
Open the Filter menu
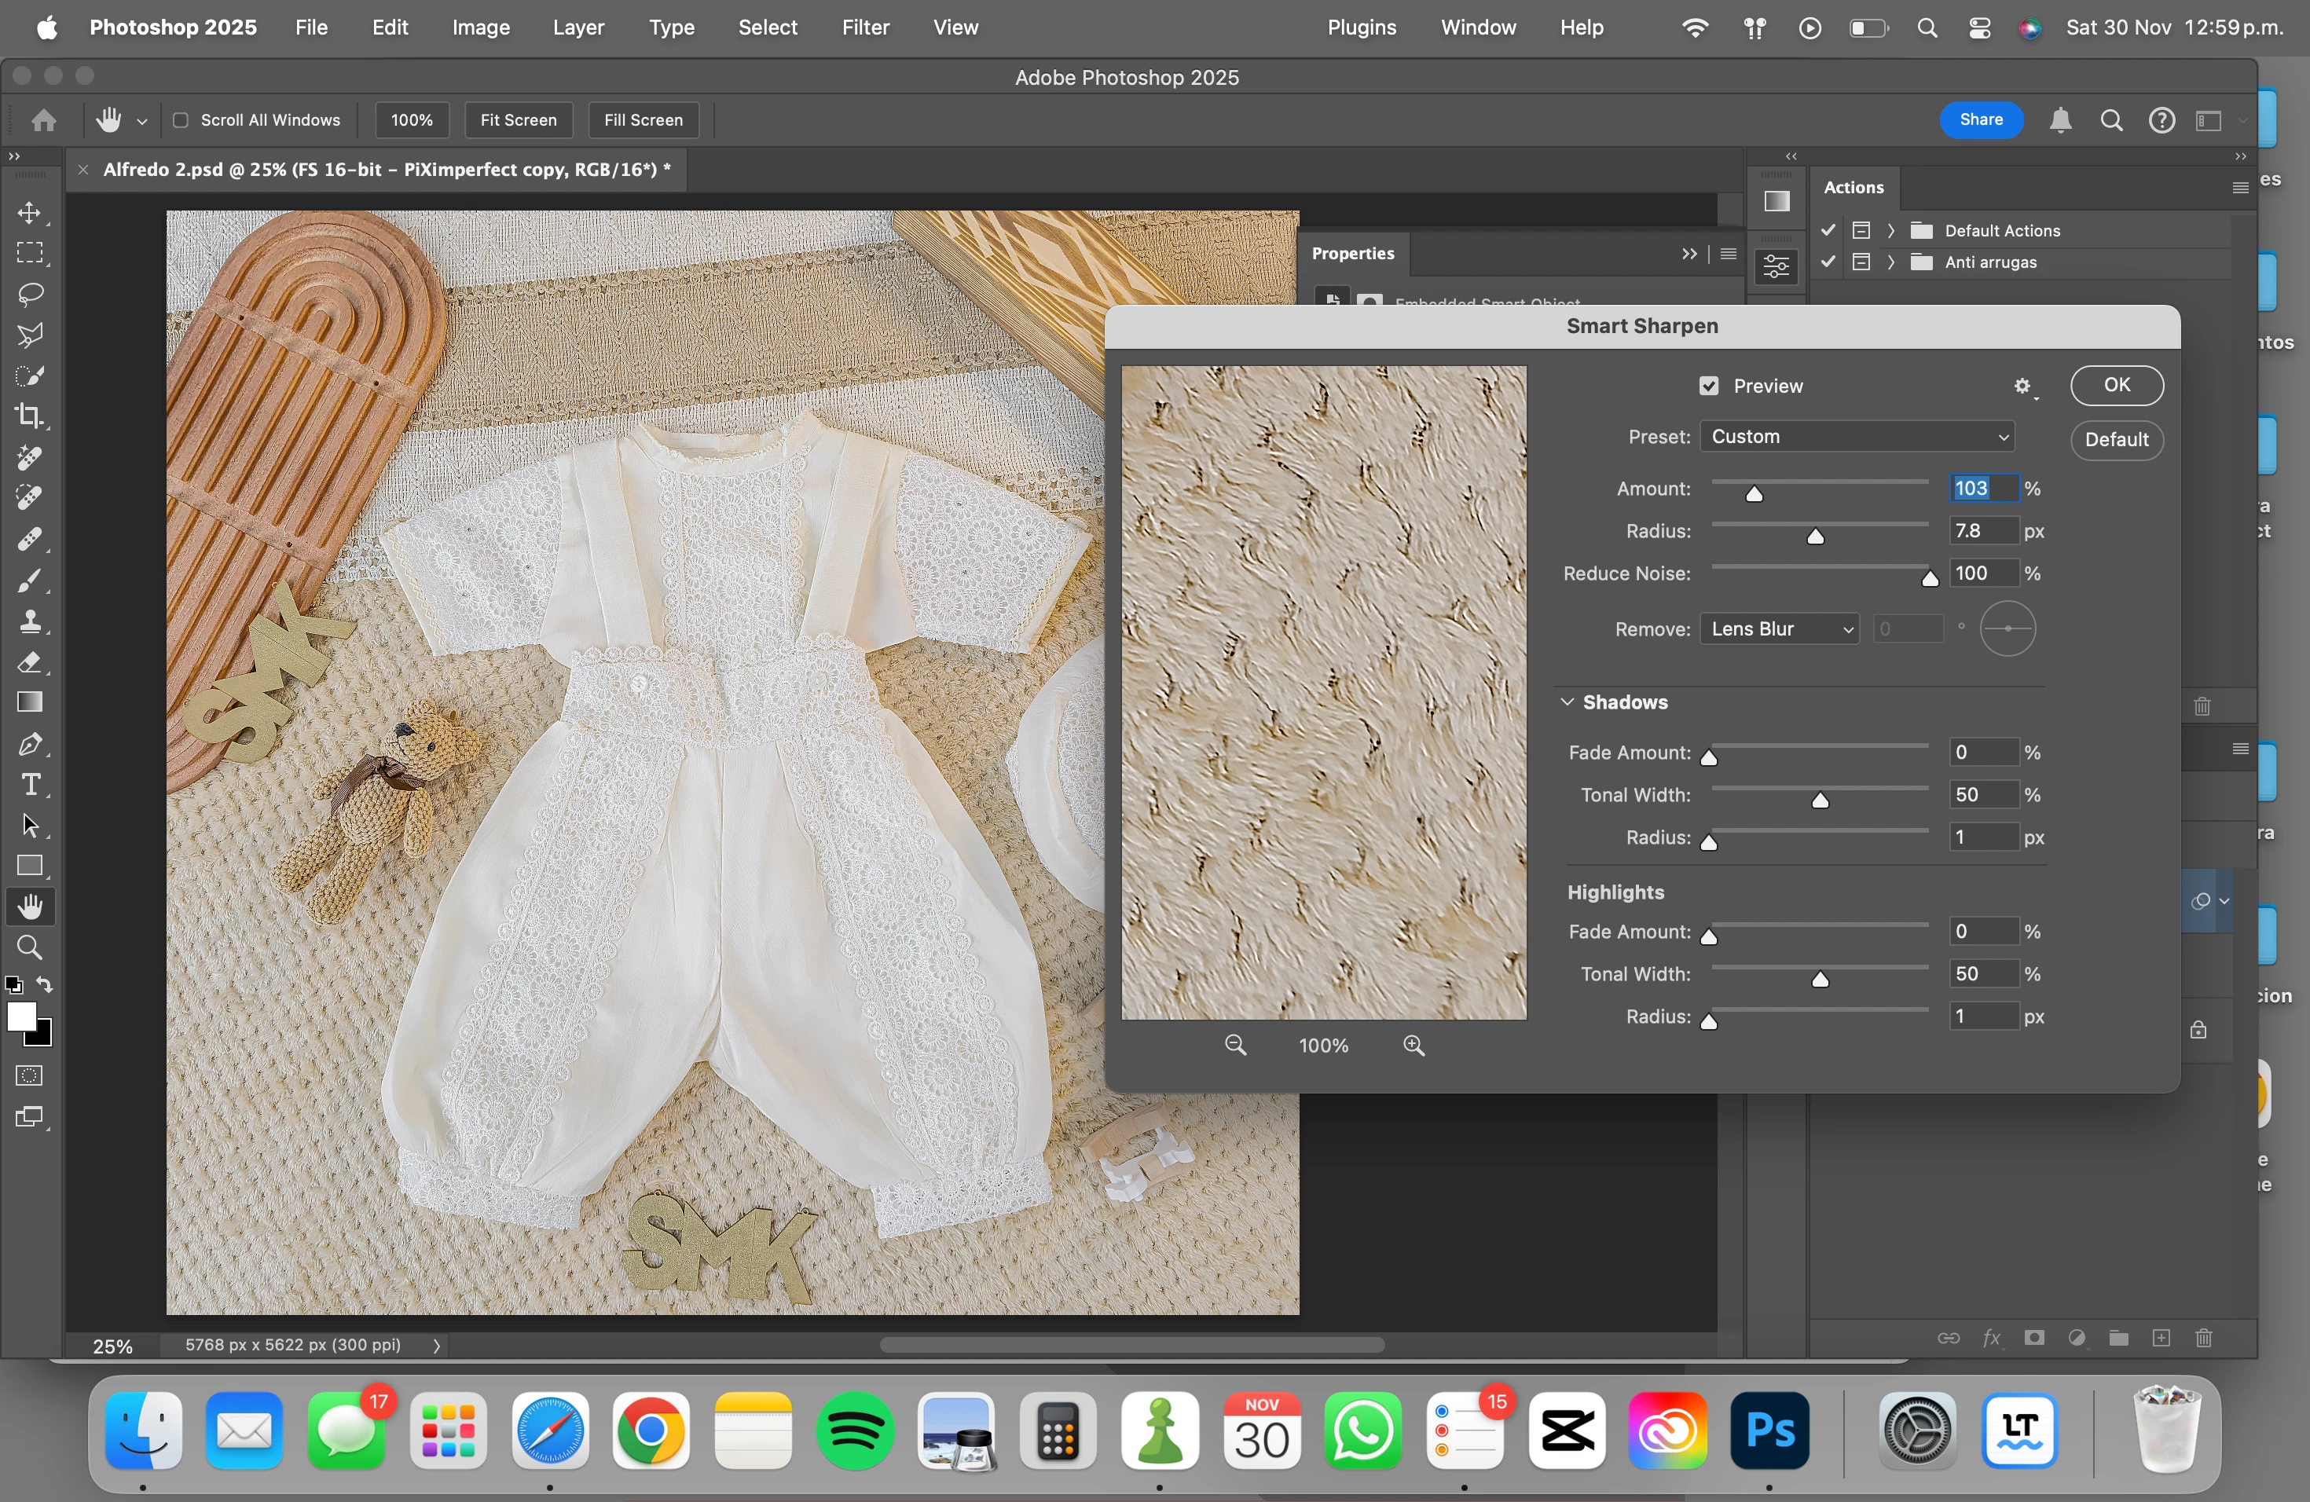coord(865,27)
